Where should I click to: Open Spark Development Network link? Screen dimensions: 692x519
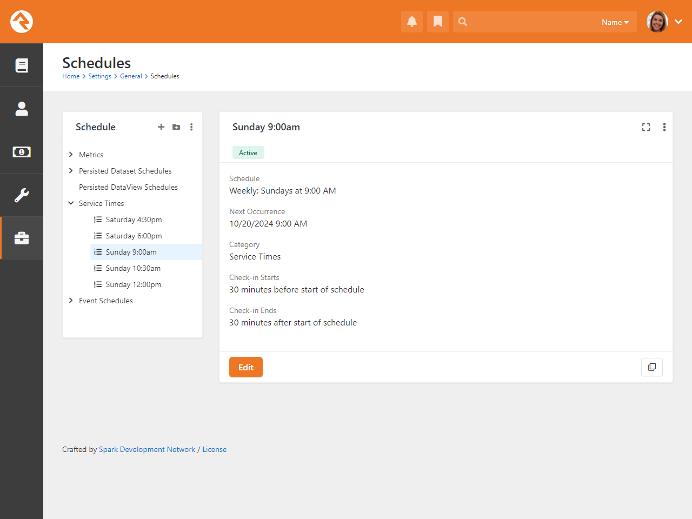[147, 449]
